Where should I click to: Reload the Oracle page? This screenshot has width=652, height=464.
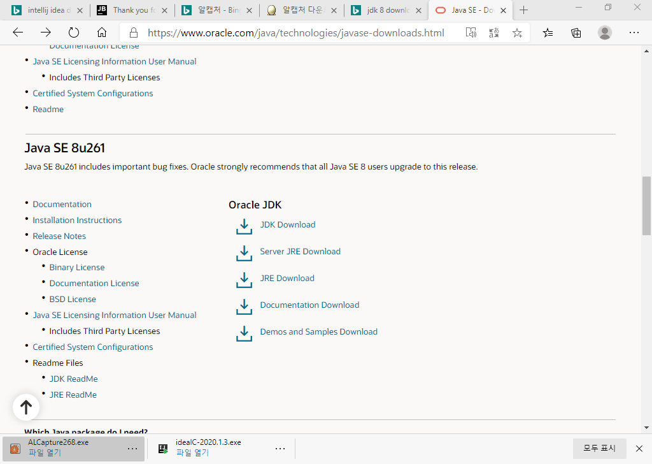[x=74, y=33]
